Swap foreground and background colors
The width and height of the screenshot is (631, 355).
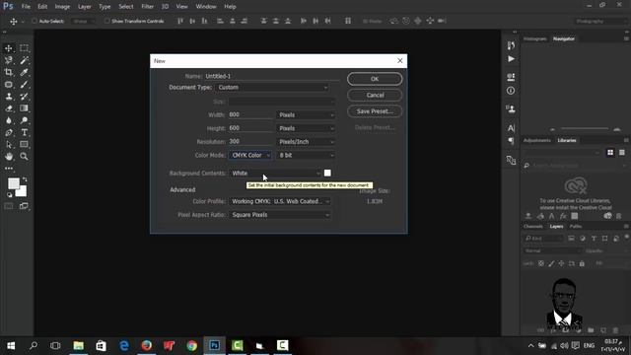click(25, 179)
